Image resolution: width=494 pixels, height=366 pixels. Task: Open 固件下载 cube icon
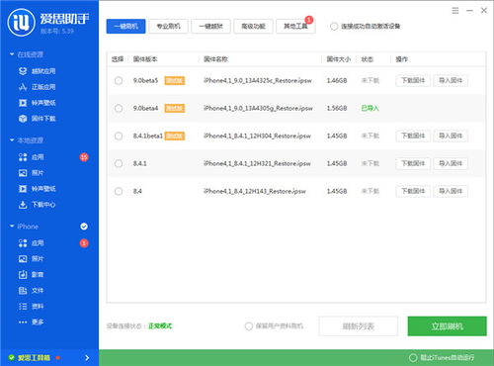point(23,119)
